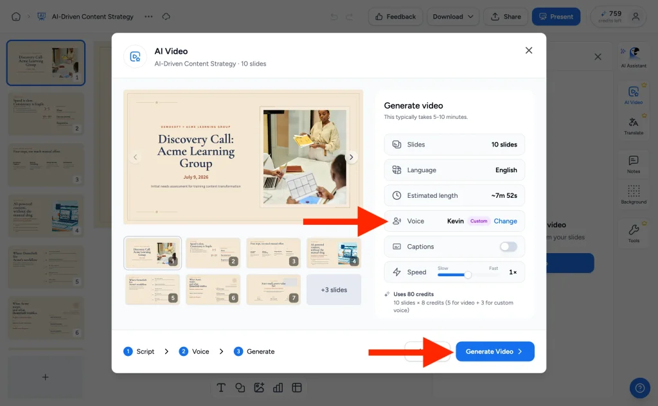Click Generate Video button
The image size is (658, 406).
tap(495, 351)
